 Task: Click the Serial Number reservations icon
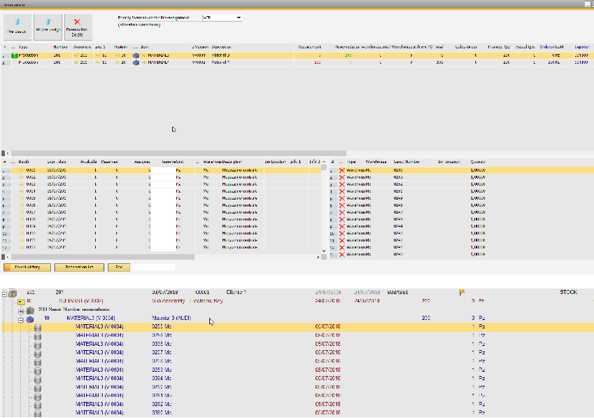(x=30, y=311)
